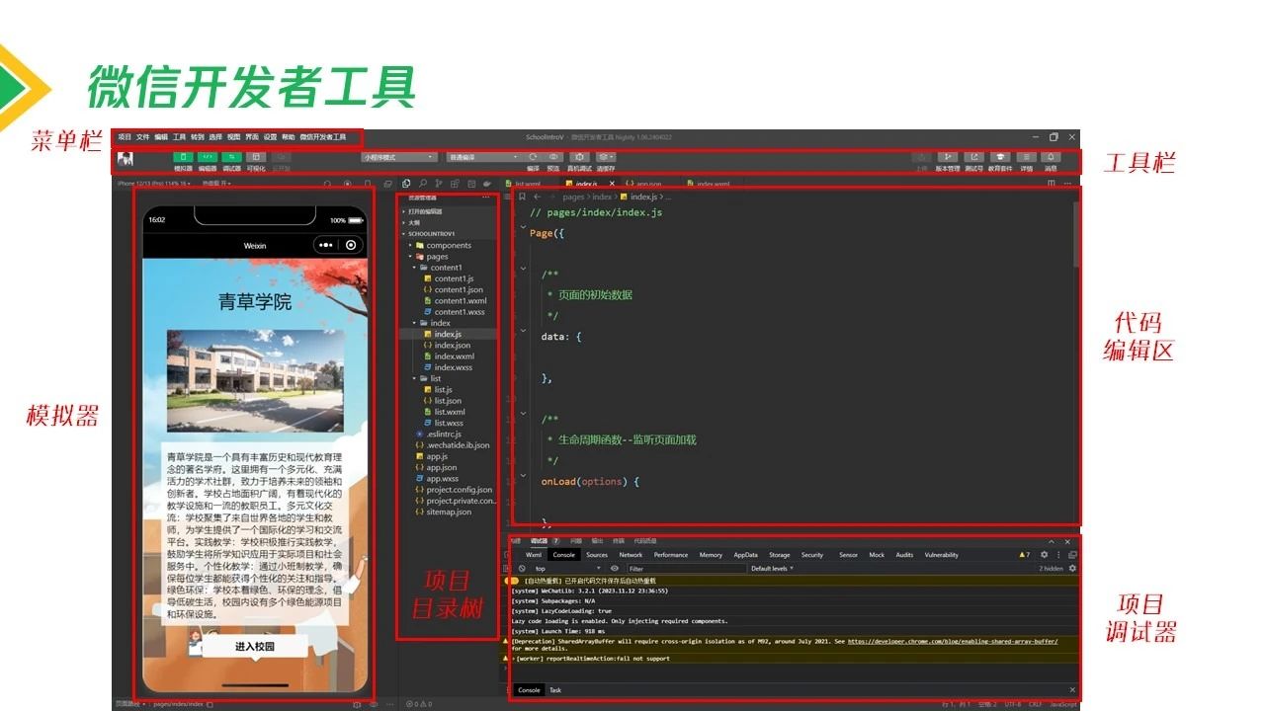This screenshot has height=711, width=1265.
Task: Open the 普通编译 compile mode dropdown
Action: (x=484, y=157)
